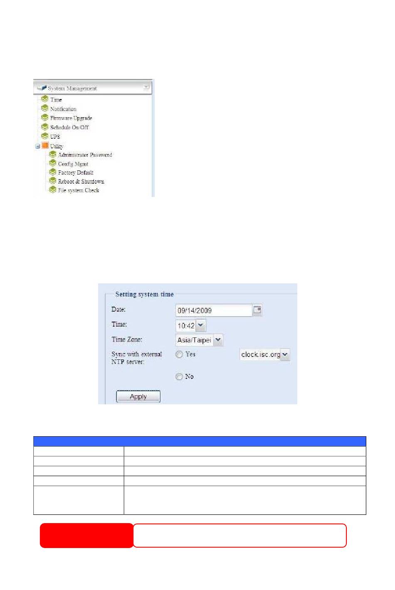
Task: Collapse the System Management panel using header button
Action: tap(146, 87)
